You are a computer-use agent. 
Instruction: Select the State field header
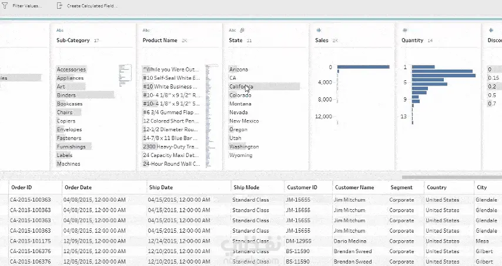tap(235, 40)
